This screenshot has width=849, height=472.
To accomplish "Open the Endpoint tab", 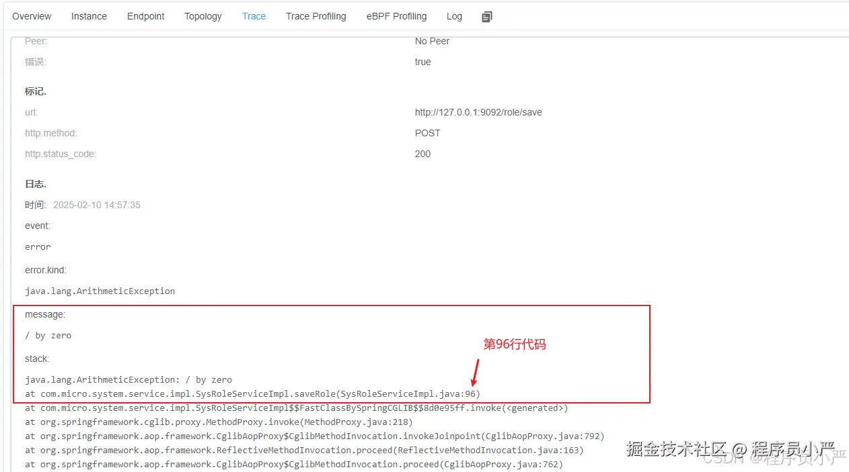I will click(146, 16).
